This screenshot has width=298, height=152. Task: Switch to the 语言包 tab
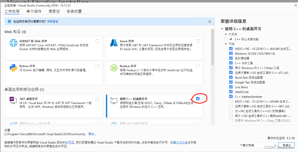click(54, 11)
